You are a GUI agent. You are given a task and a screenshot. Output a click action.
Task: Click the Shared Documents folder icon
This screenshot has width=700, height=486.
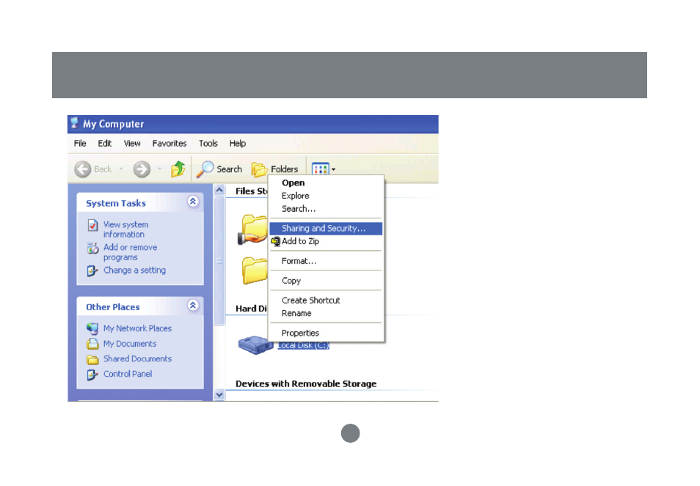pyautogui.click(x=92, y=359)
